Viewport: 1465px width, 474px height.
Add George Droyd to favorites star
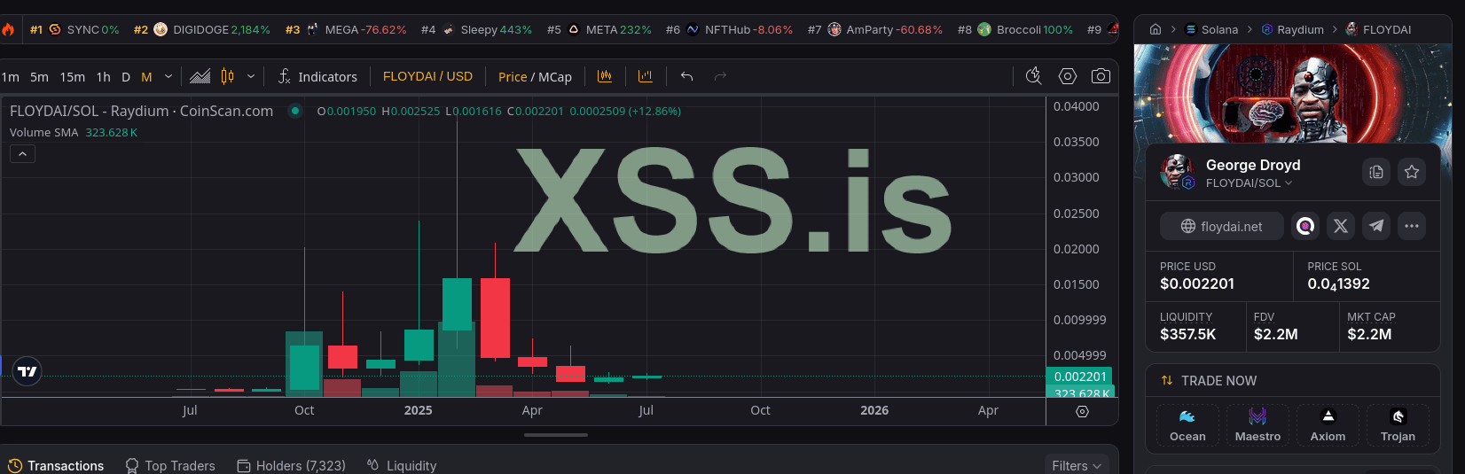[1412, 172]
